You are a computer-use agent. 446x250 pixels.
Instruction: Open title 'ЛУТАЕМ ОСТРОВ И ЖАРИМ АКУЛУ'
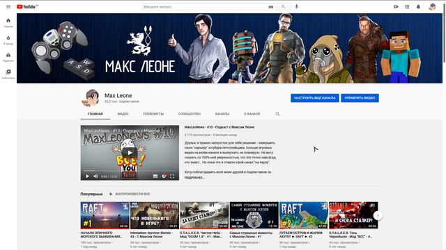(301, 235)
